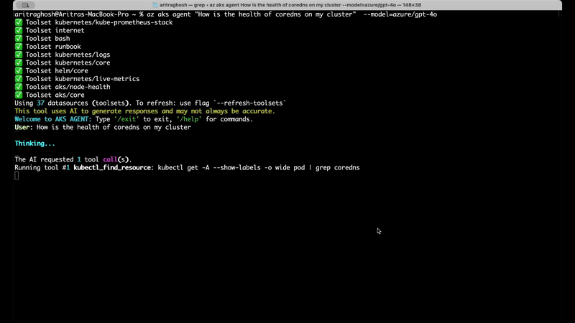Click 'Toolset internet' text
The image size is (575, 323).
(55, 30)
